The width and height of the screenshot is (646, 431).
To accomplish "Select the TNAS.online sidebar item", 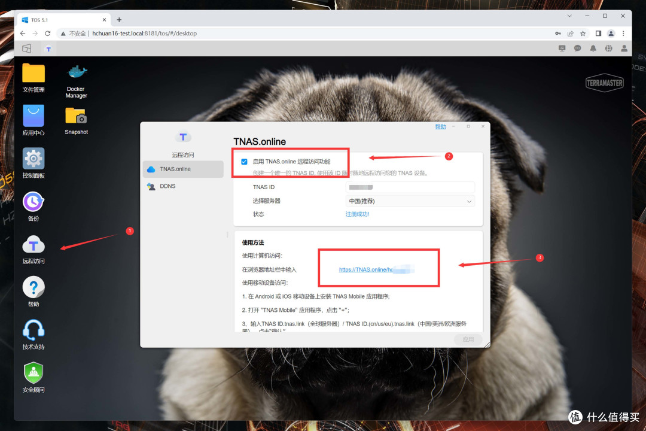I will click(x=183, y=169).
